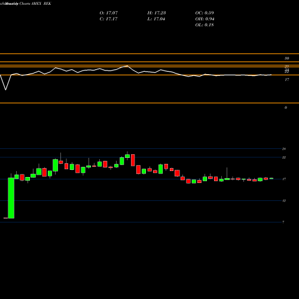Screen dimensions: 299x299
Task: Select the tall green candle at chart start
Action: point(11,198)
